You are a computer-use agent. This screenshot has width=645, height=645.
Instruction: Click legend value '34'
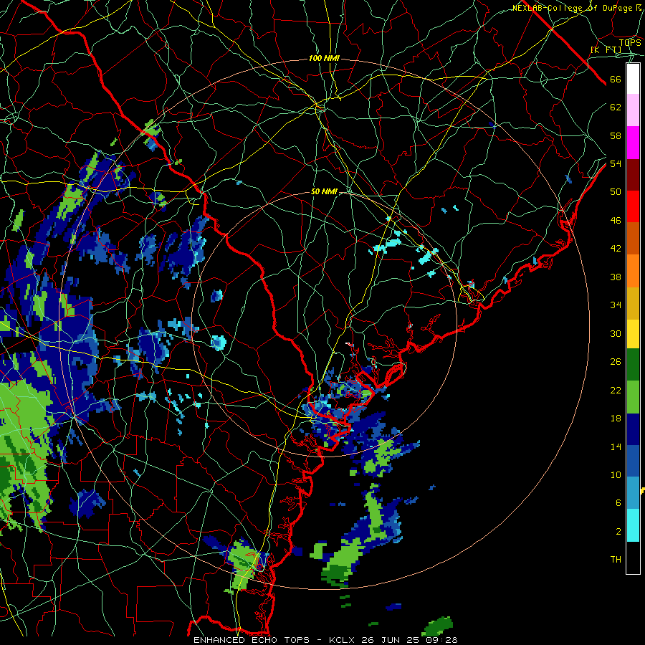click(616, 305)
